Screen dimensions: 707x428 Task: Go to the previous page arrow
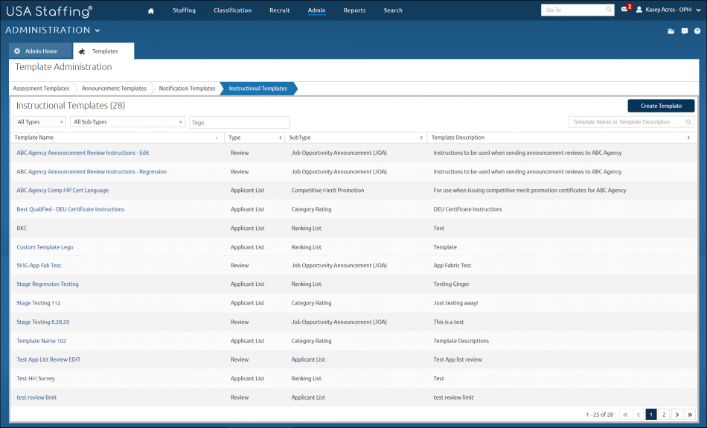click(x=638, y=415)
